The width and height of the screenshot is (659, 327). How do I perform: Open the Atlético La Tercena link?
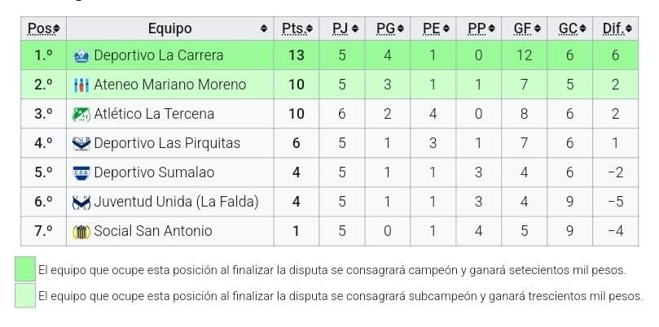click(x=154, y=114)
